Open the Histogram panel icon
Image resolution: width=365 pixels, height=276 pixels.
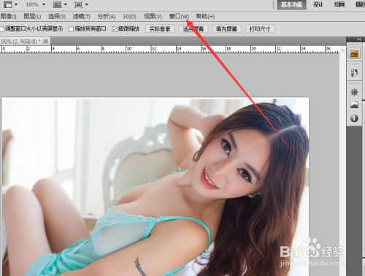(354, 105)
